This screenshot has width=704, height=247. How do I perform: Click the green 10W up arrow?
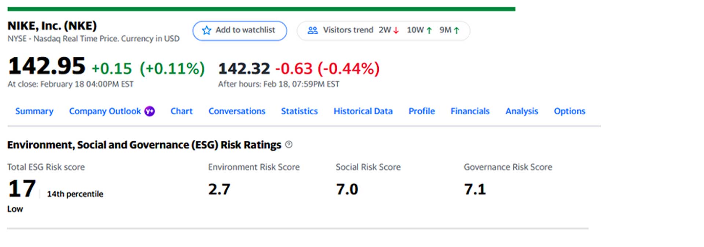(429, 31)
